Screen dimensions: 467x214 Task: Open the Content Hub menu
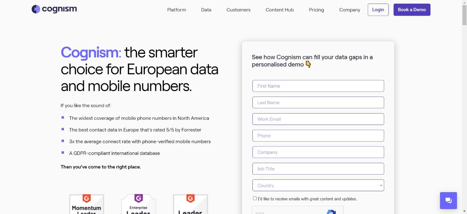tap(279, 10)
